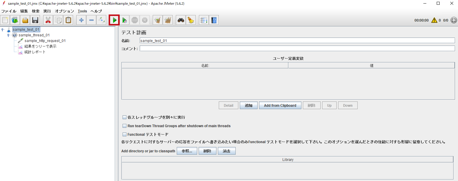The height and width of the screenshot is (181, 458).
Task: Reset search with the yellow broom icon
Action: 191,20
